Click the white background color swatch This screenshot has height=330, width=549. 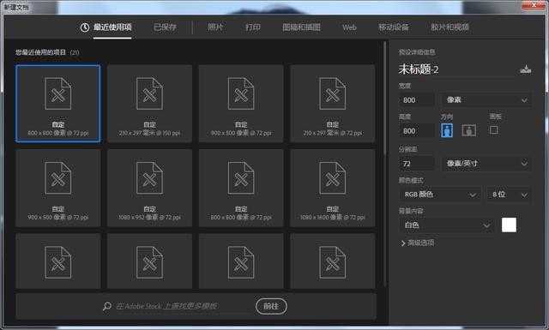[x=509, y=225]
